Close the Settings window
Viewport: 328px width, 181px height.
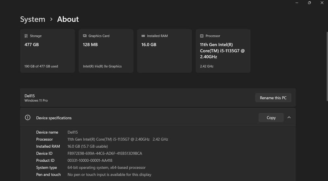[322, 3]
